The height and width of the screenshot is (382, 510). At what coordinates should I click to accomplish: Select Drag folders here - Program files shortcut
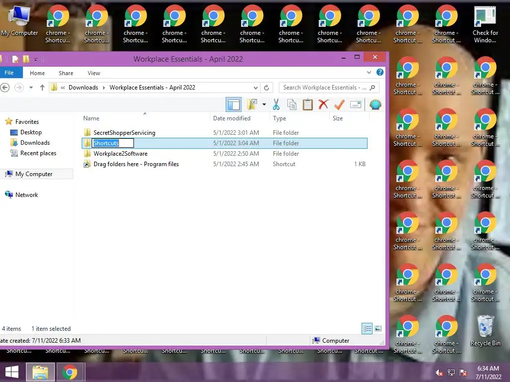[x=136, y=164]
